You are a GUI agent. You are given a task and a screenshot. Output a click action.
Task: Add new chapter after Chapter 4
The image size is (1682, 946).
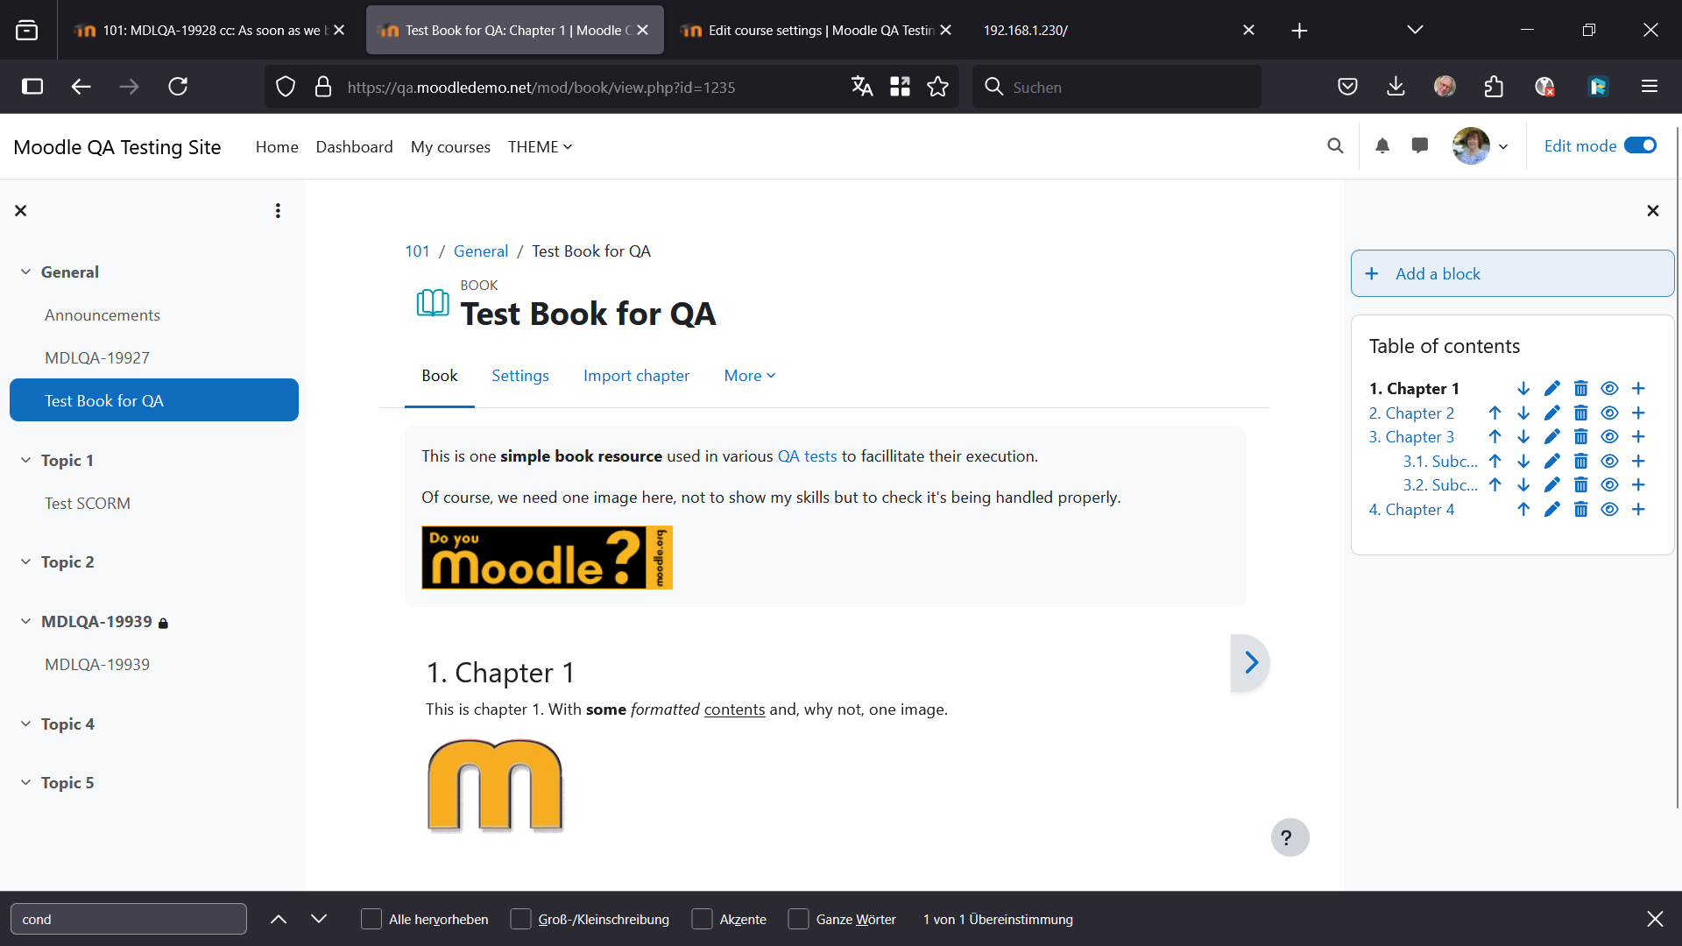(1638, 509)
